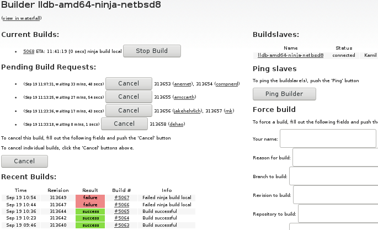
Task: Click 'Build successful' info for #5063
Action: tap(167, 225)
